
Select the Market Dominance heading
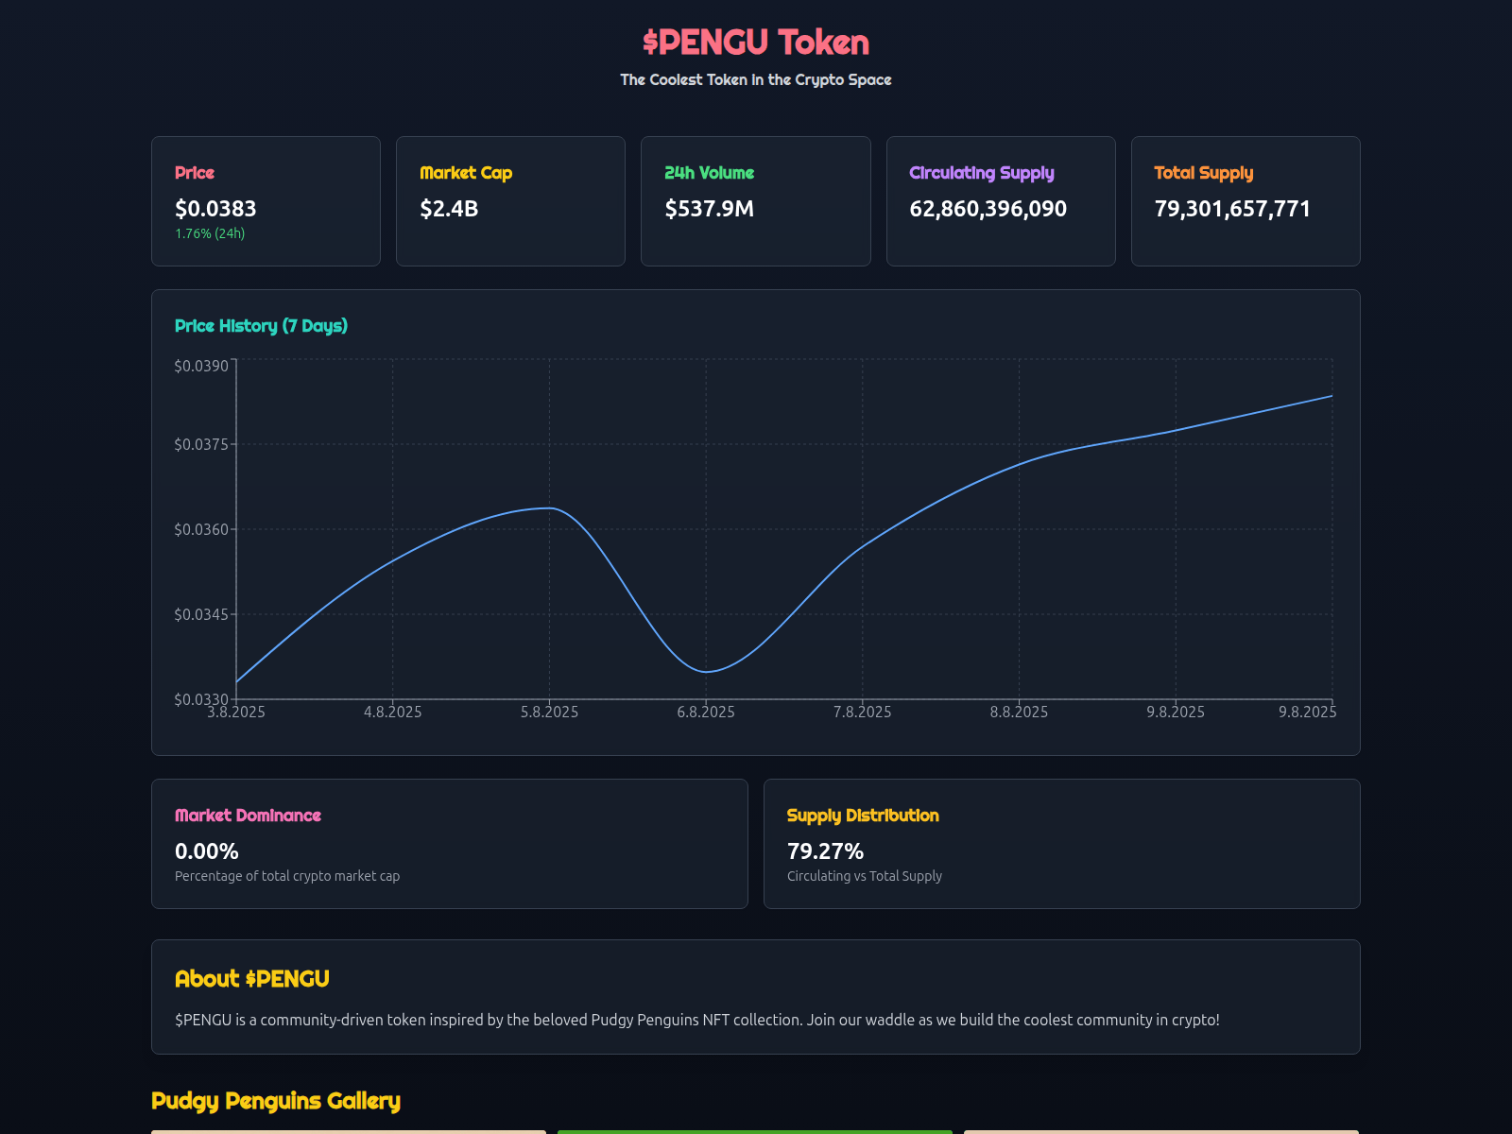(248, 816)
